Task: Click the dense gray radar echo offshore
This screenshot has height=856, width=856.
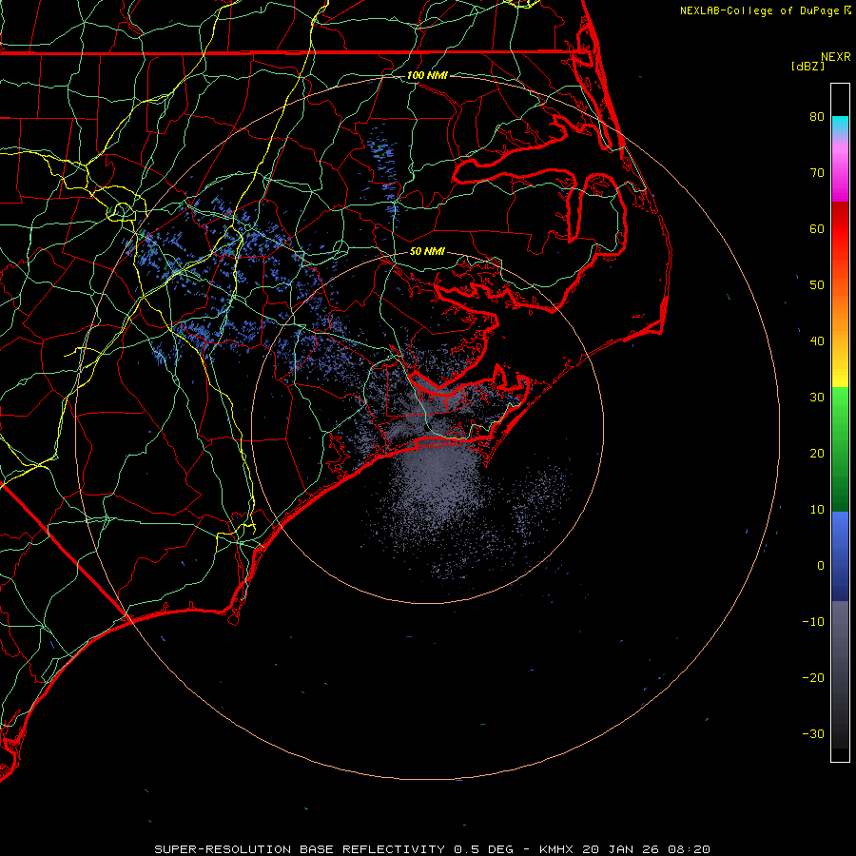Action: pos(437,480)
